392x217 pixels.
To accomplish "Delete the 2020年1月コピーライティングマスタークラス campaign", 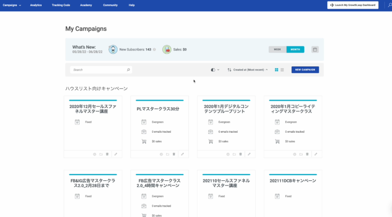I will 307,154.
